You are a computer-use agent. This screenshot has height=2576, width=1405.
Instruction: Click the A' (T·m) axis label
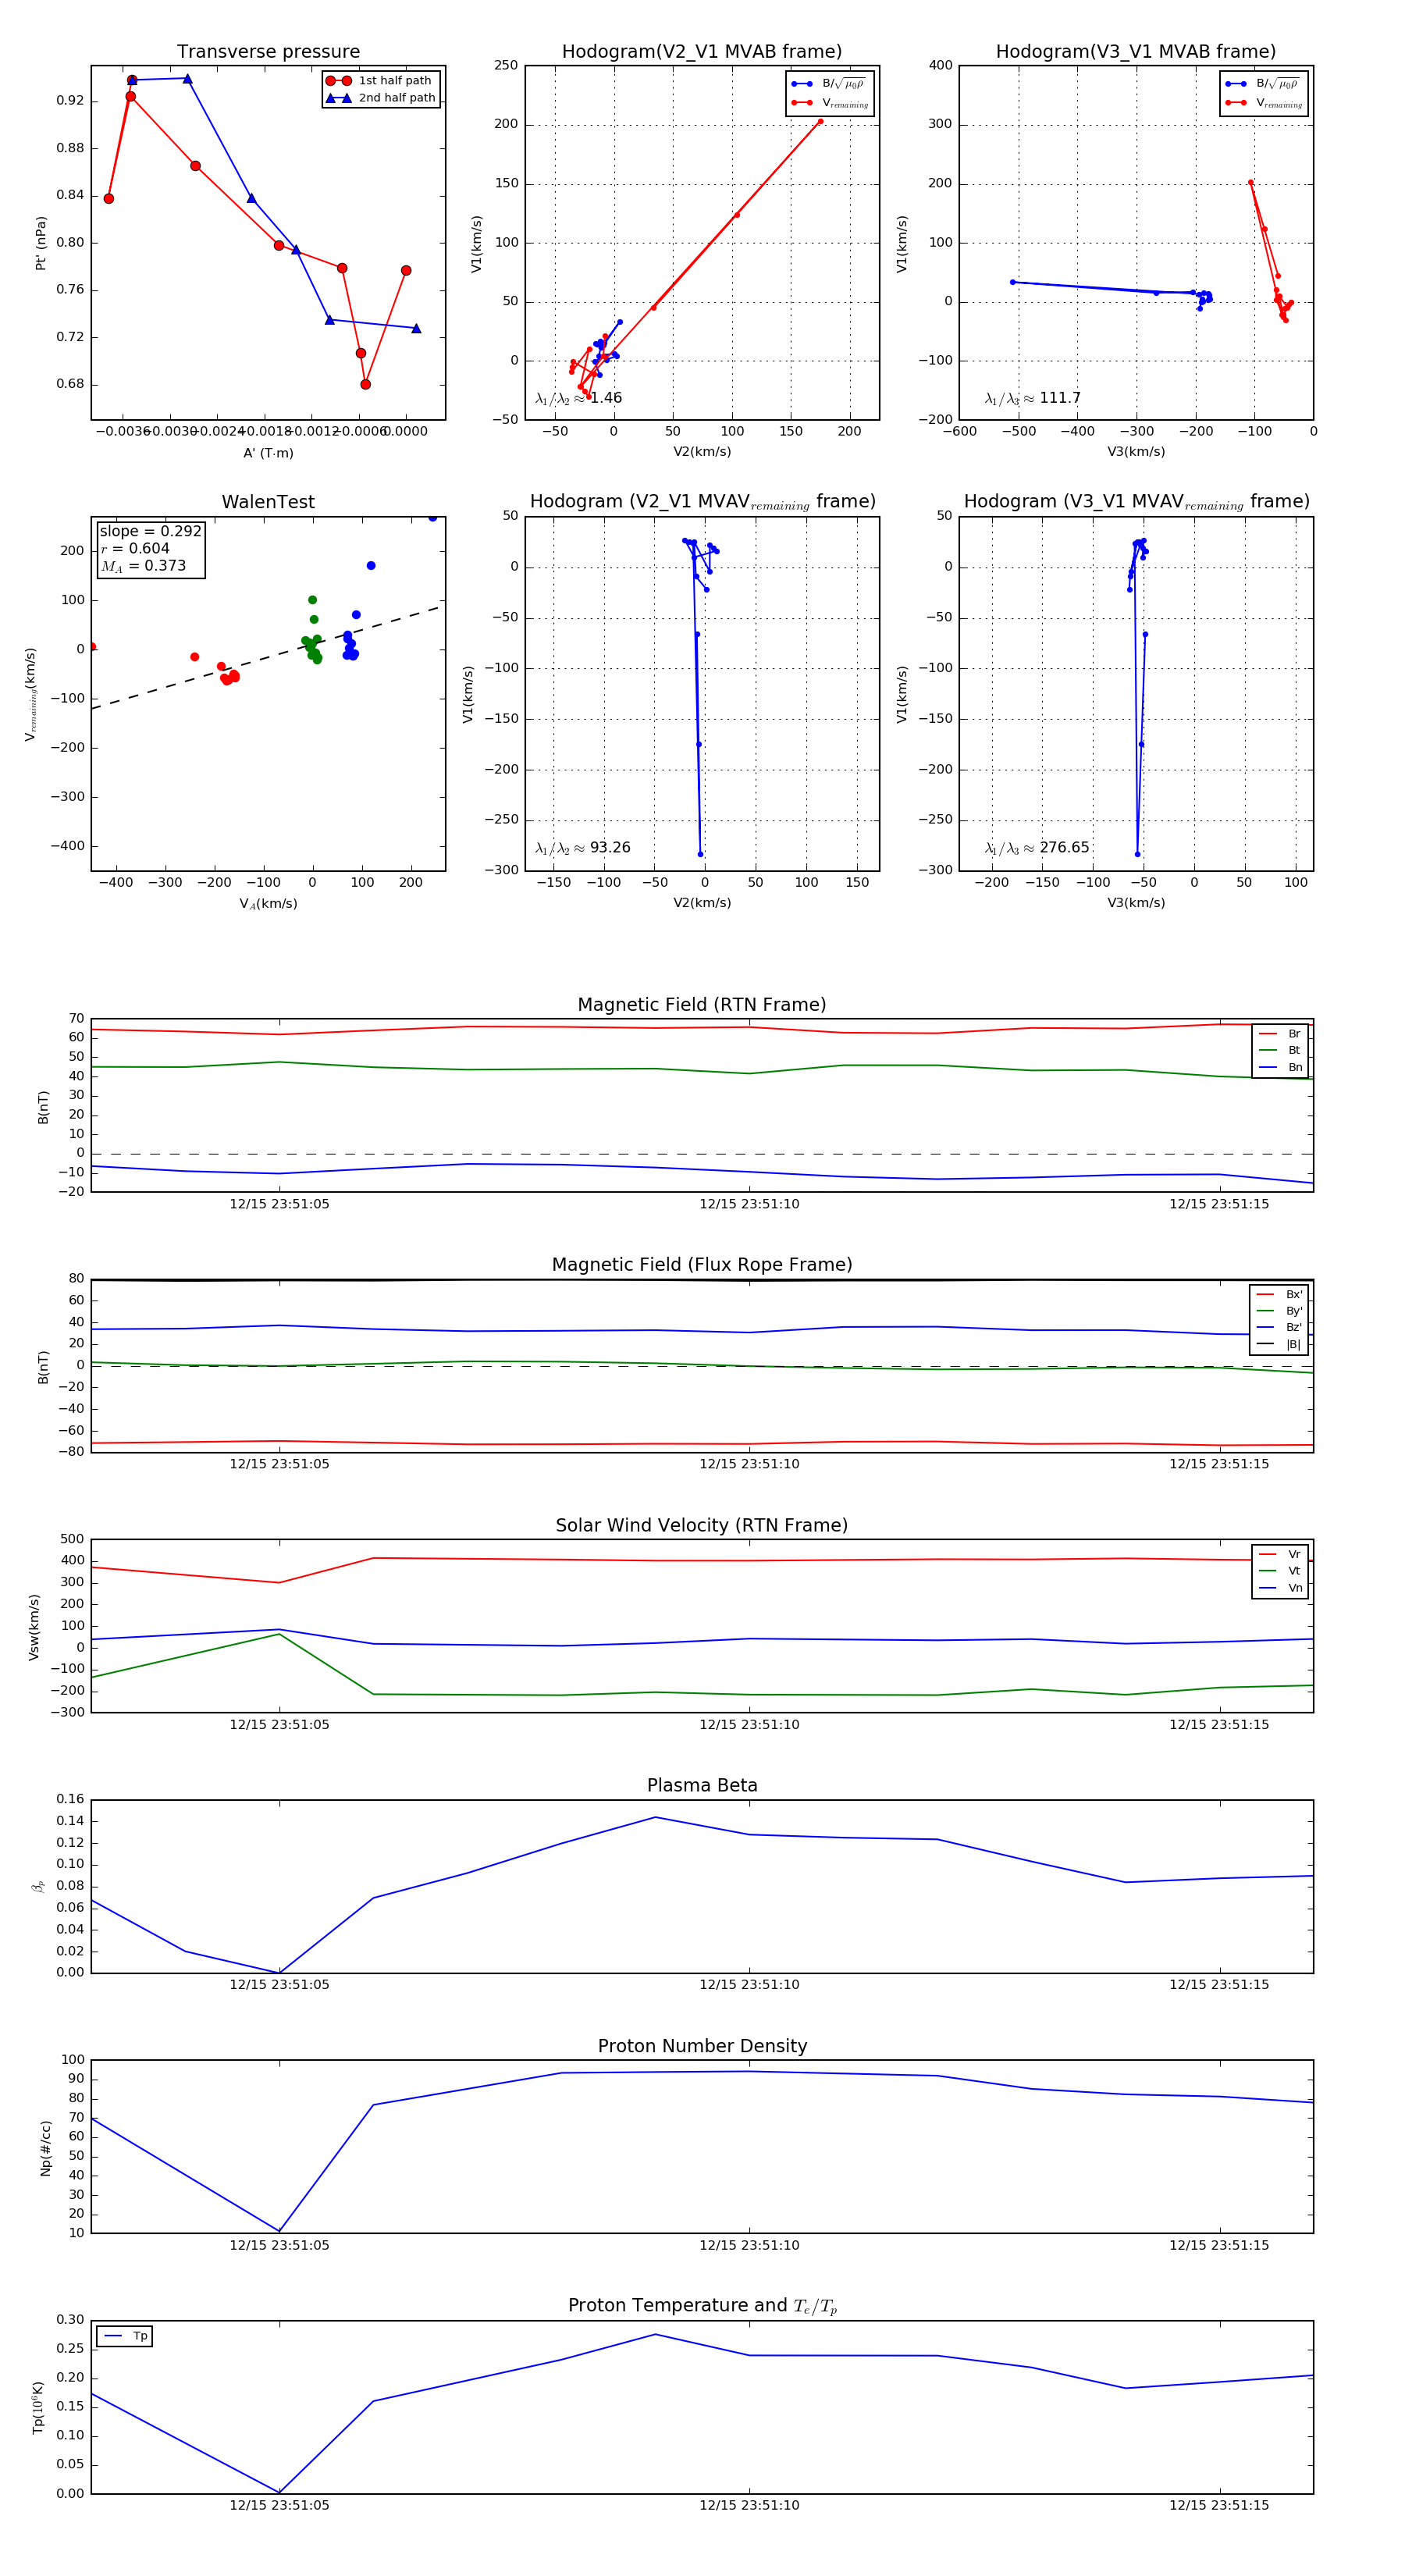(268, 453)
